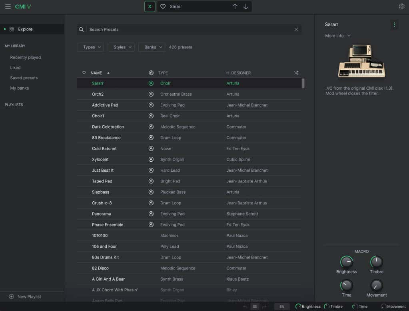Click the settings gear icon
The image size is (409, 311).
(x=402, y=6)
